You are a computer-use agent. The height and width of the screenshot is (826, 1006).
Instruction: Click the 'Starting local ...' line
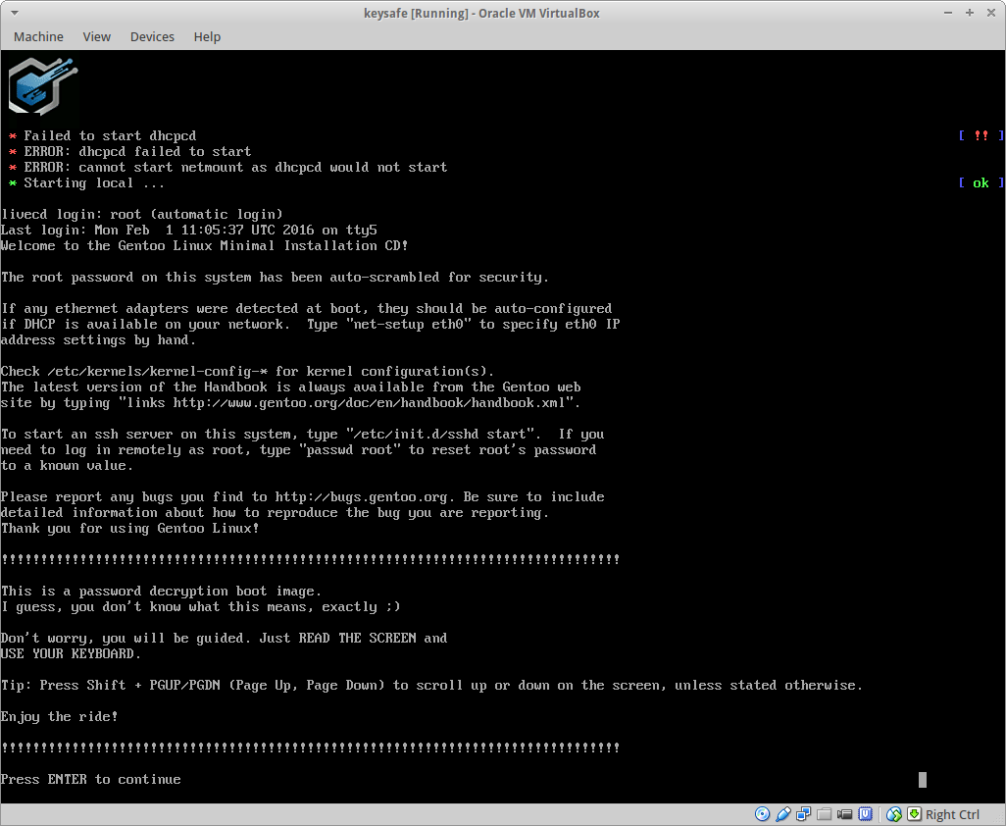pos(94,182)
